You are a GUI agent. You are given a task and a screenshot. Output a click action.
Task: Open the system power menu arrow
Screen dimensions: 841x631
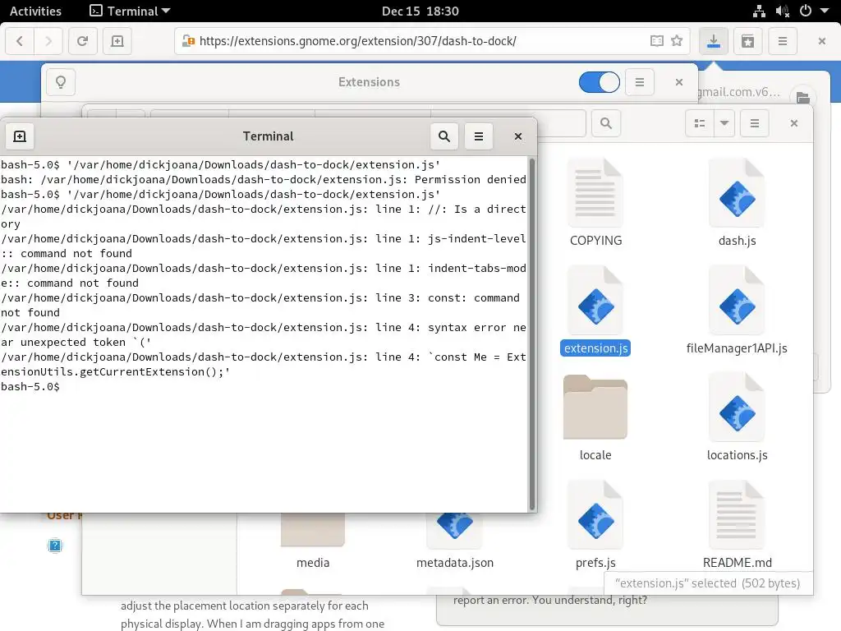pos(825,11)
